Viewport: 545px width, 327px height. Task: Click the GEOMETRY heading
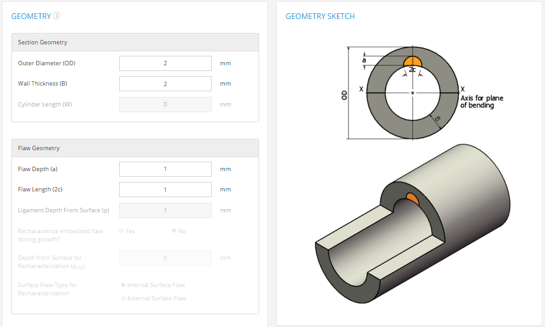tap(31, 16)
